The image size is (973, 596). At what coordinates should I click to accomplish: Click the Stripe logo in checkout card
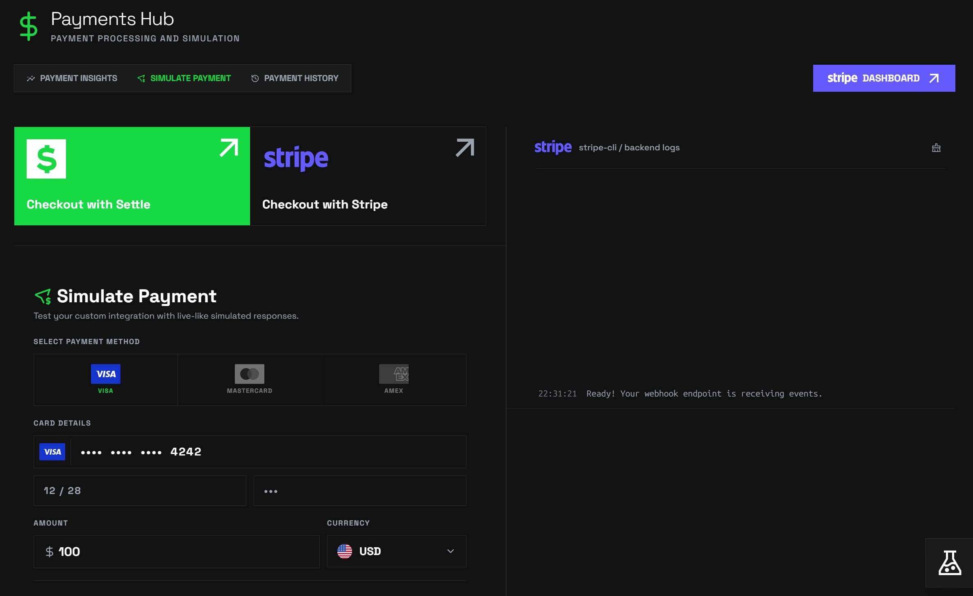click(296, 159)
